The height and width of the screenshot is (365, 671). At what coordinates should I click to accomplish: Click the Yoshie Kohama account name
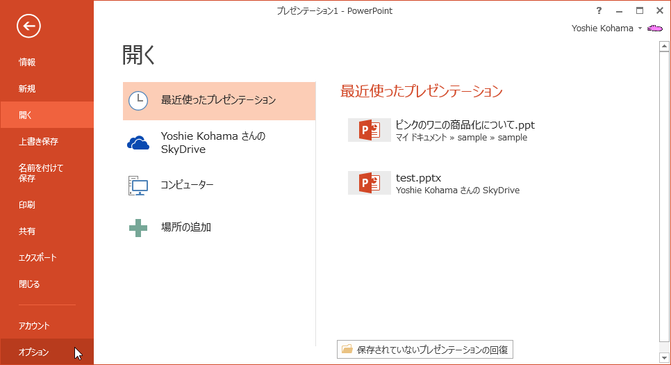602,29
